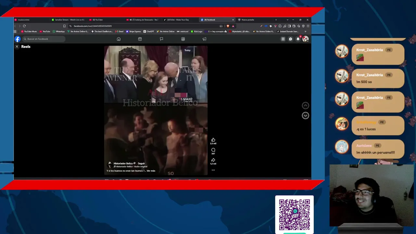
Task: Click the Reels heading text
Action: point(26,46)
